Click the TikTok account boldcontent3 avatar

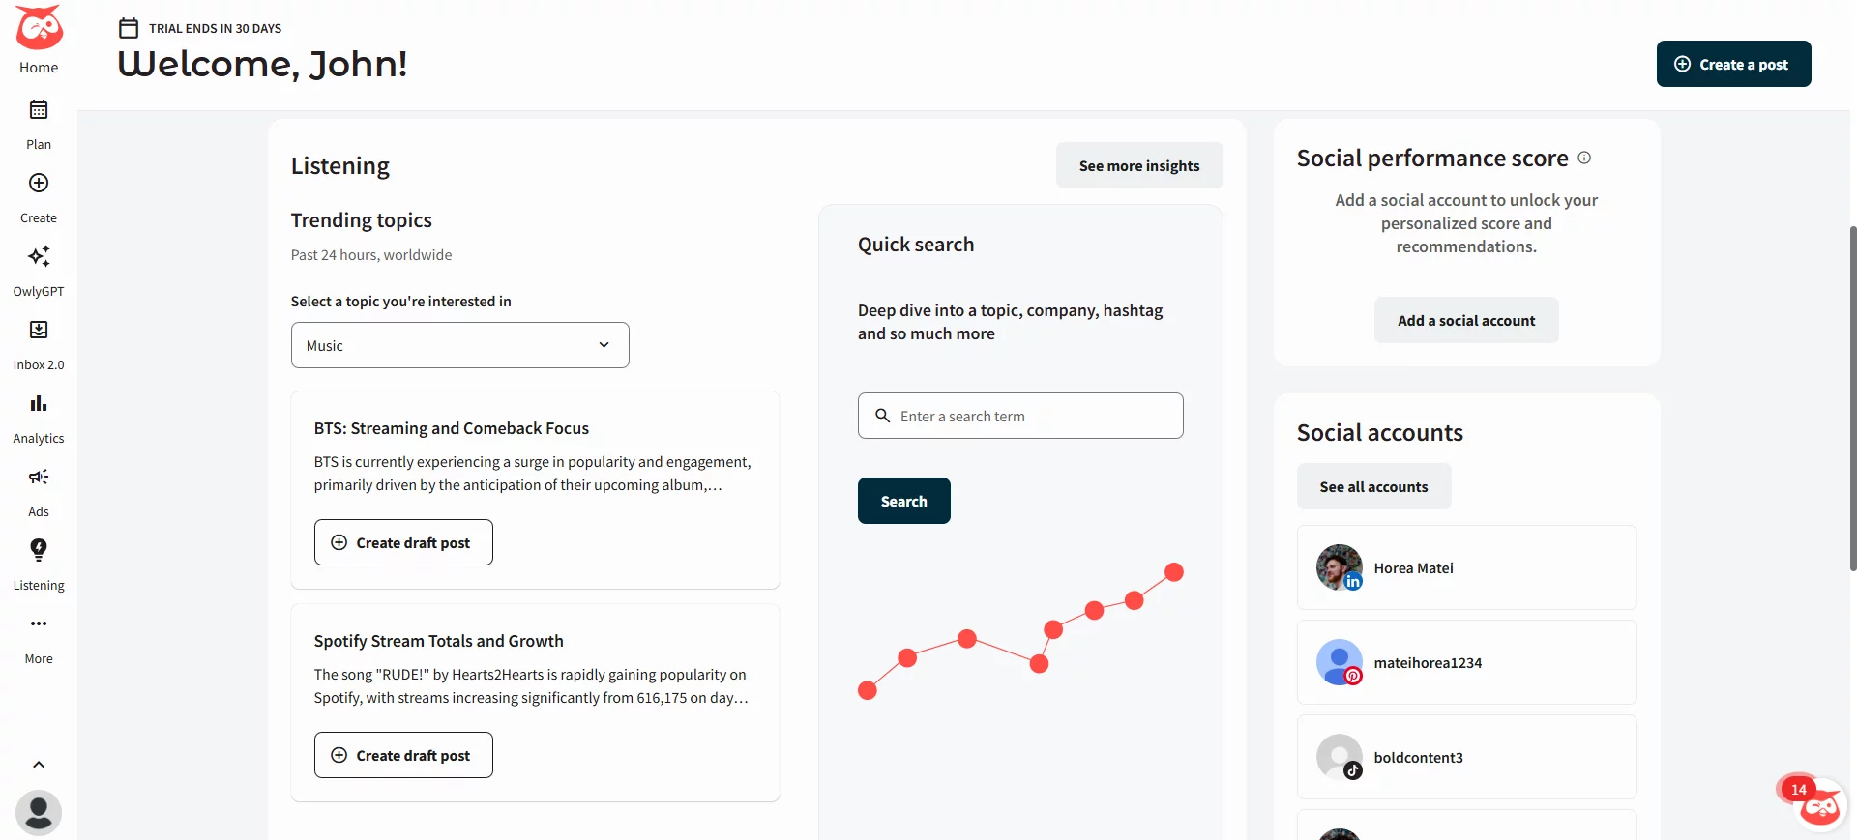click(x=1338, y=757)
